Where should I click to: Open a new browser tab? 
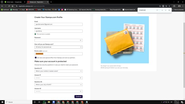pos(51,2)
